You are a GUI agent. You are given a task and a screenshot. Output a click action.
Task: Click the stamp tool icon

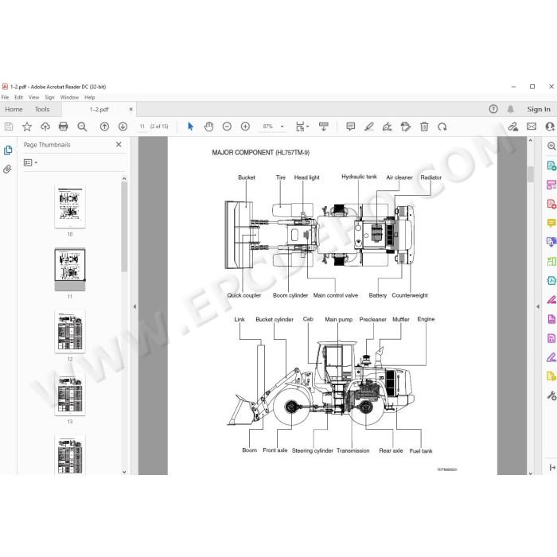[405, 127]
